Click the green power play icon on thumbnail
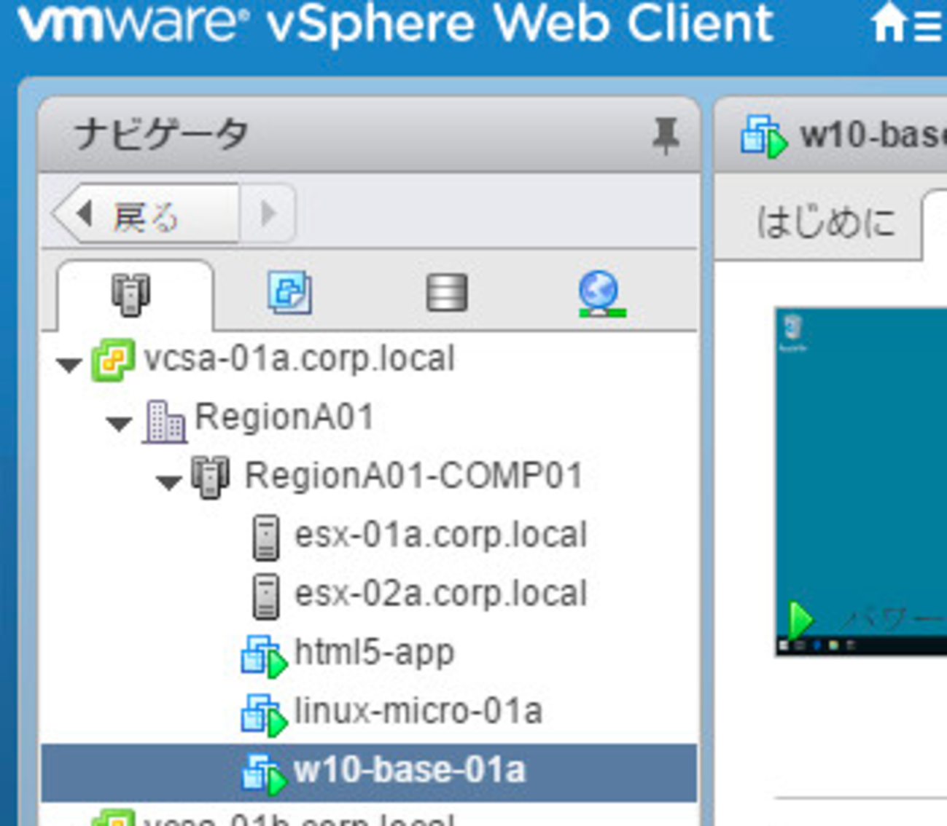 800,620
